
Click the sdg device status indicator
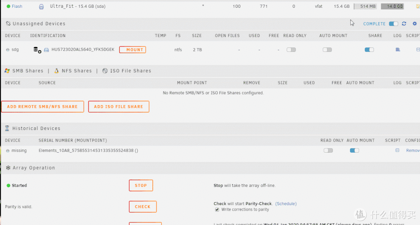point(7,50)
